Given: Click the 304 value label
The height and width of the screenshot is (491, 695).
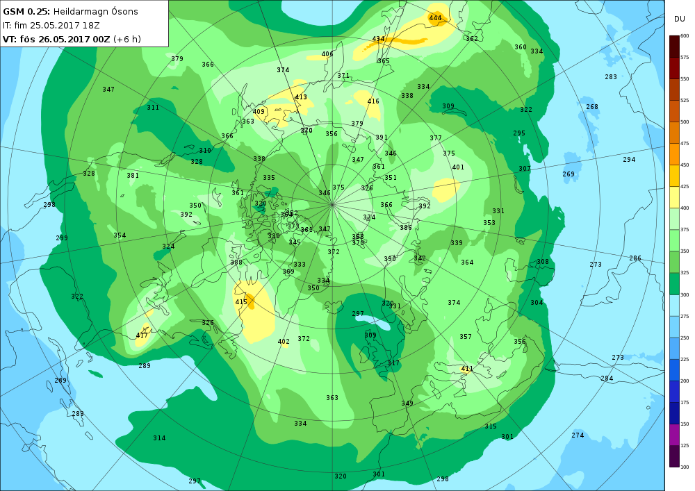Looking at the screenshot, I should 537,303.
